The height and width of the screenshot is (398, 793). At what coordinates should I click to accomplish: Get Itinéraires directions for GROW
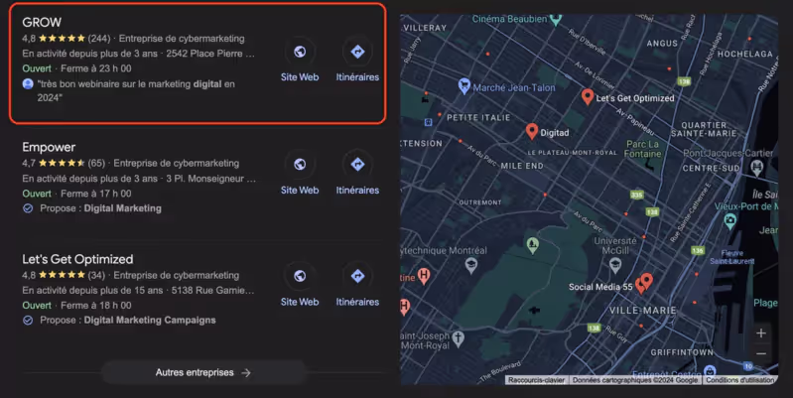[357, 52]
